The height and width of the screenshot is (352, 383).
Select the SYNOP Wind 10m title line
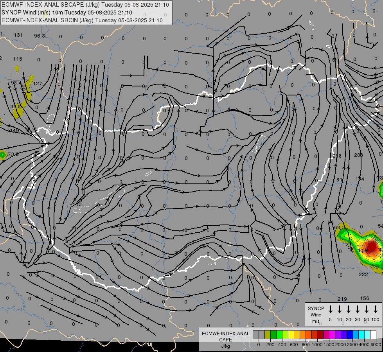pyautogui.click(x=67, y=13)
